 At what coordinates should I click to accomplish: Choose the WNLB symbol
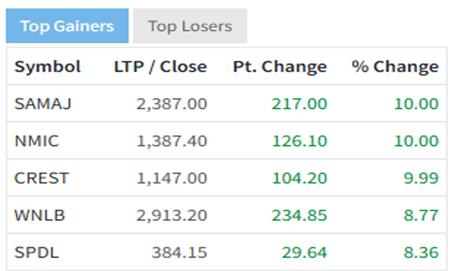pyautogui.click(x=40, y=215)
